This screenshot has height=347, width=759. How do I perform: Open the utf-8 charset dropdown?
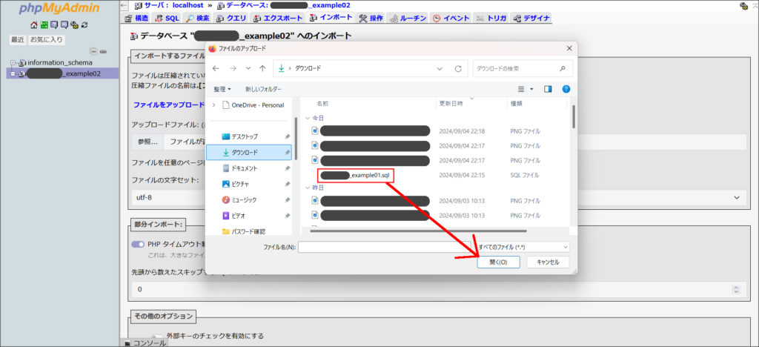tap(437, 197)
